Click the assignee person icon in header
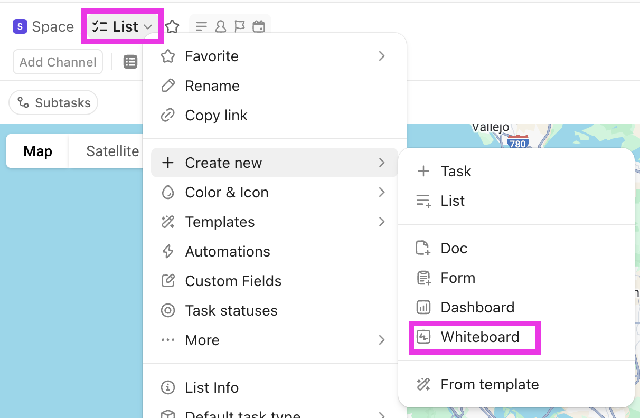 221,26
